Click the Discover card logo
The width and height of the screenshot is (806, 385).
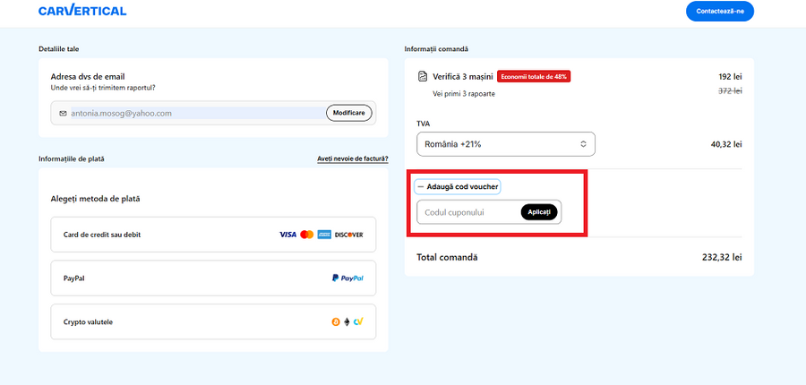(x=348, y=235)
